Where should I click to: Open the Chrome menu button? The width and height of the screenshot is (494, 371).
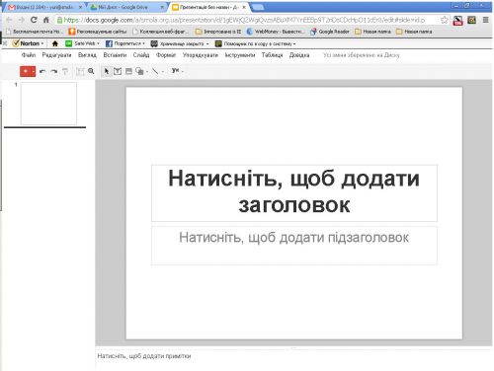click(485, 20)
